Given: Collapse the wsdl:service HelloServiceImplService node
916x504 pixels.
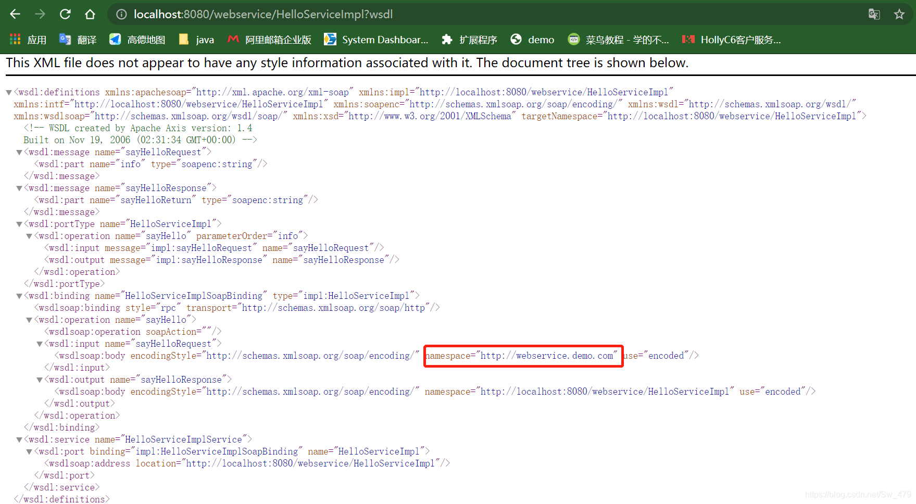Looking at the screenshot, I should tap(19, 439).
